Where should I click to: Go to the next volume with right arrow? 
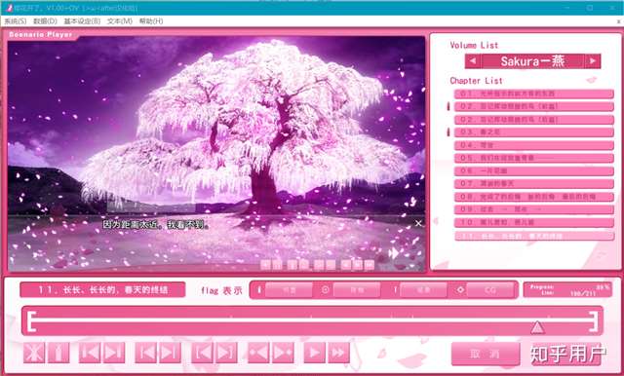point(593,61)
